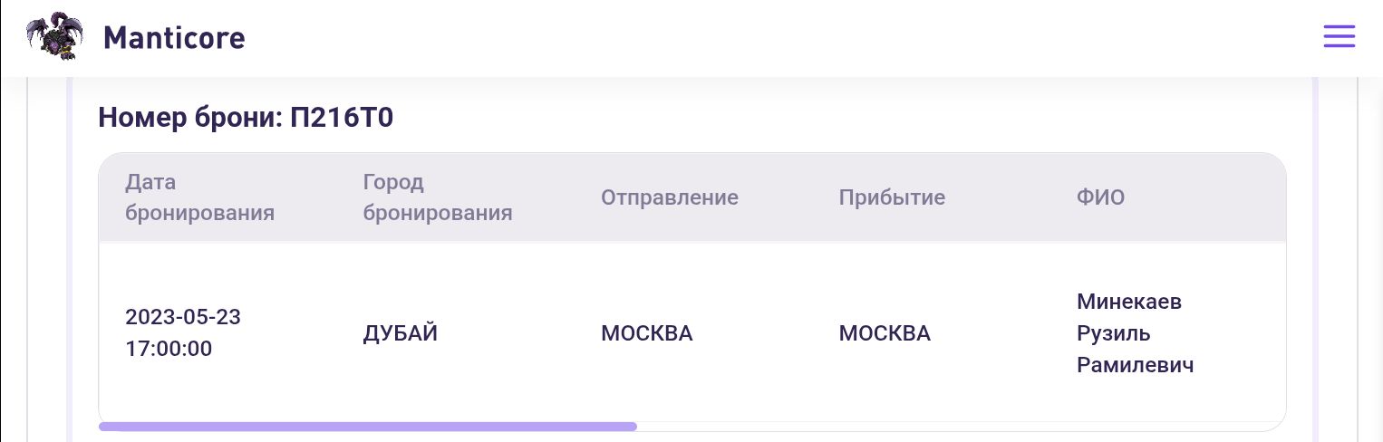Click the Manticore brand name text

coord(174,38)
